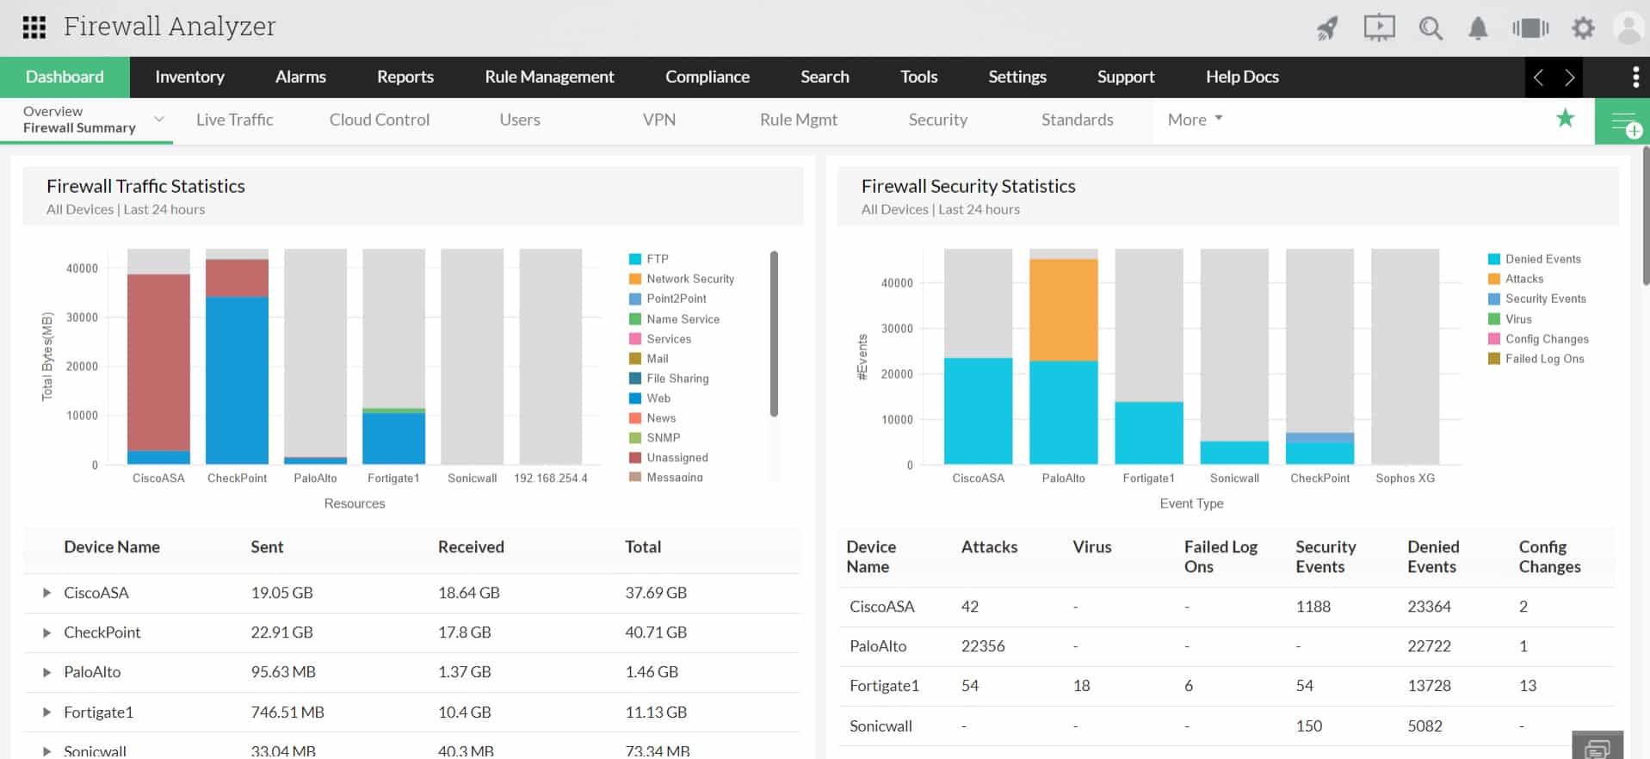Viewport: 1650px width, 759px height.
Task: Open the alarm bell notifications
Action: pos(1478,28)
